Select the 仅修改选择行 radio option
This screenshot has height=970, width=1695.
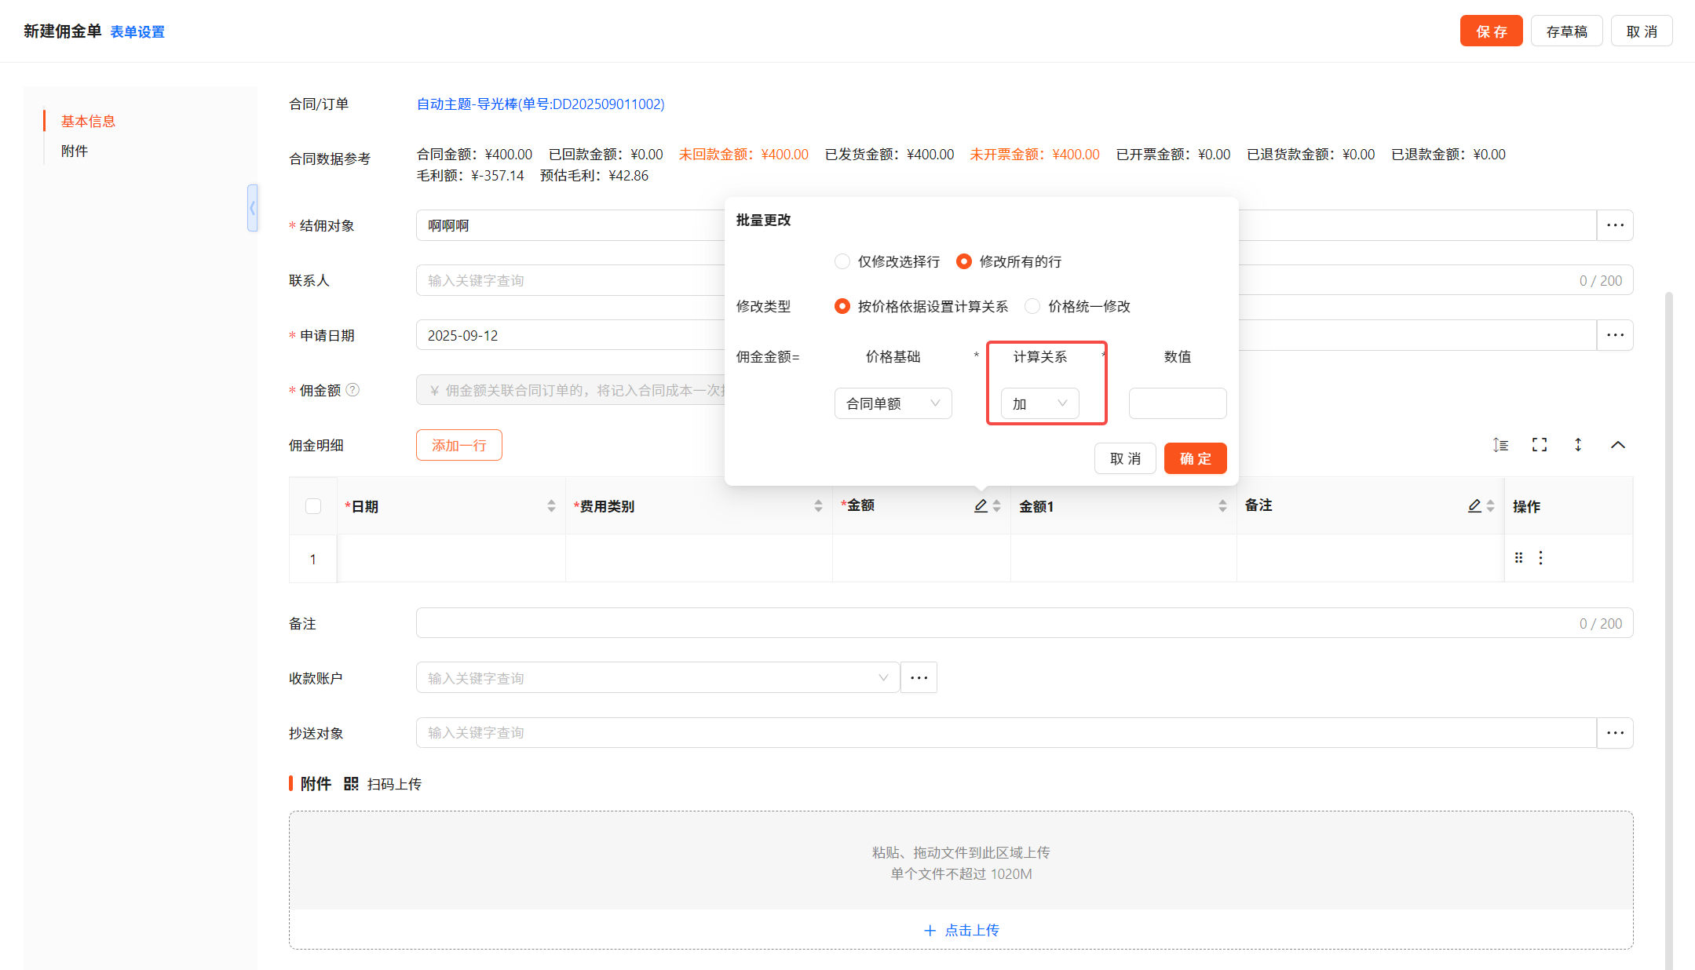[842, 261]
